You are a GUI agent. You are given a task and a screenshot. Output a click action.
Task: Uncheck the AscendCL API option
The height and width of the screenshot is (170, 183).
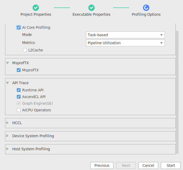coord(19,97)
